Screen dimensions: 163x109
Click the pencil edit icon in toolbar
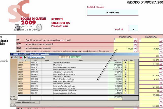(x=24, y=57)
